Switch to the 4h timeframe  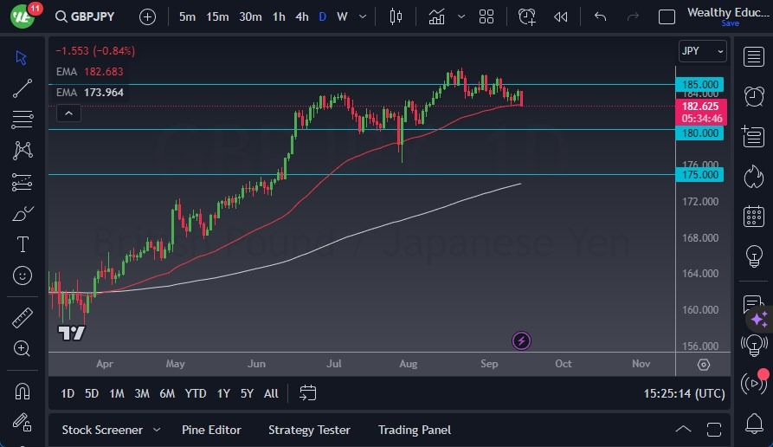click(x=301, y=16)
